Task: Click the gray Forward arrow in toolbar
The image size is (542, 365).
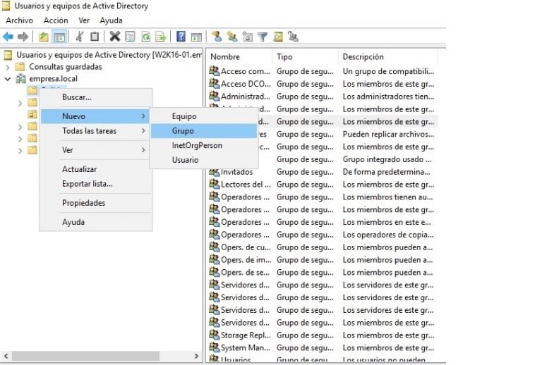Action: click(23, 36)
